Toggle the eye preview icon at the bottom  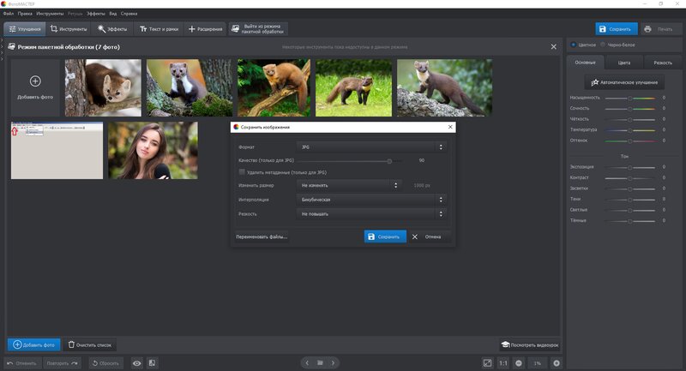pyautogui.click(x=137, y=363)
